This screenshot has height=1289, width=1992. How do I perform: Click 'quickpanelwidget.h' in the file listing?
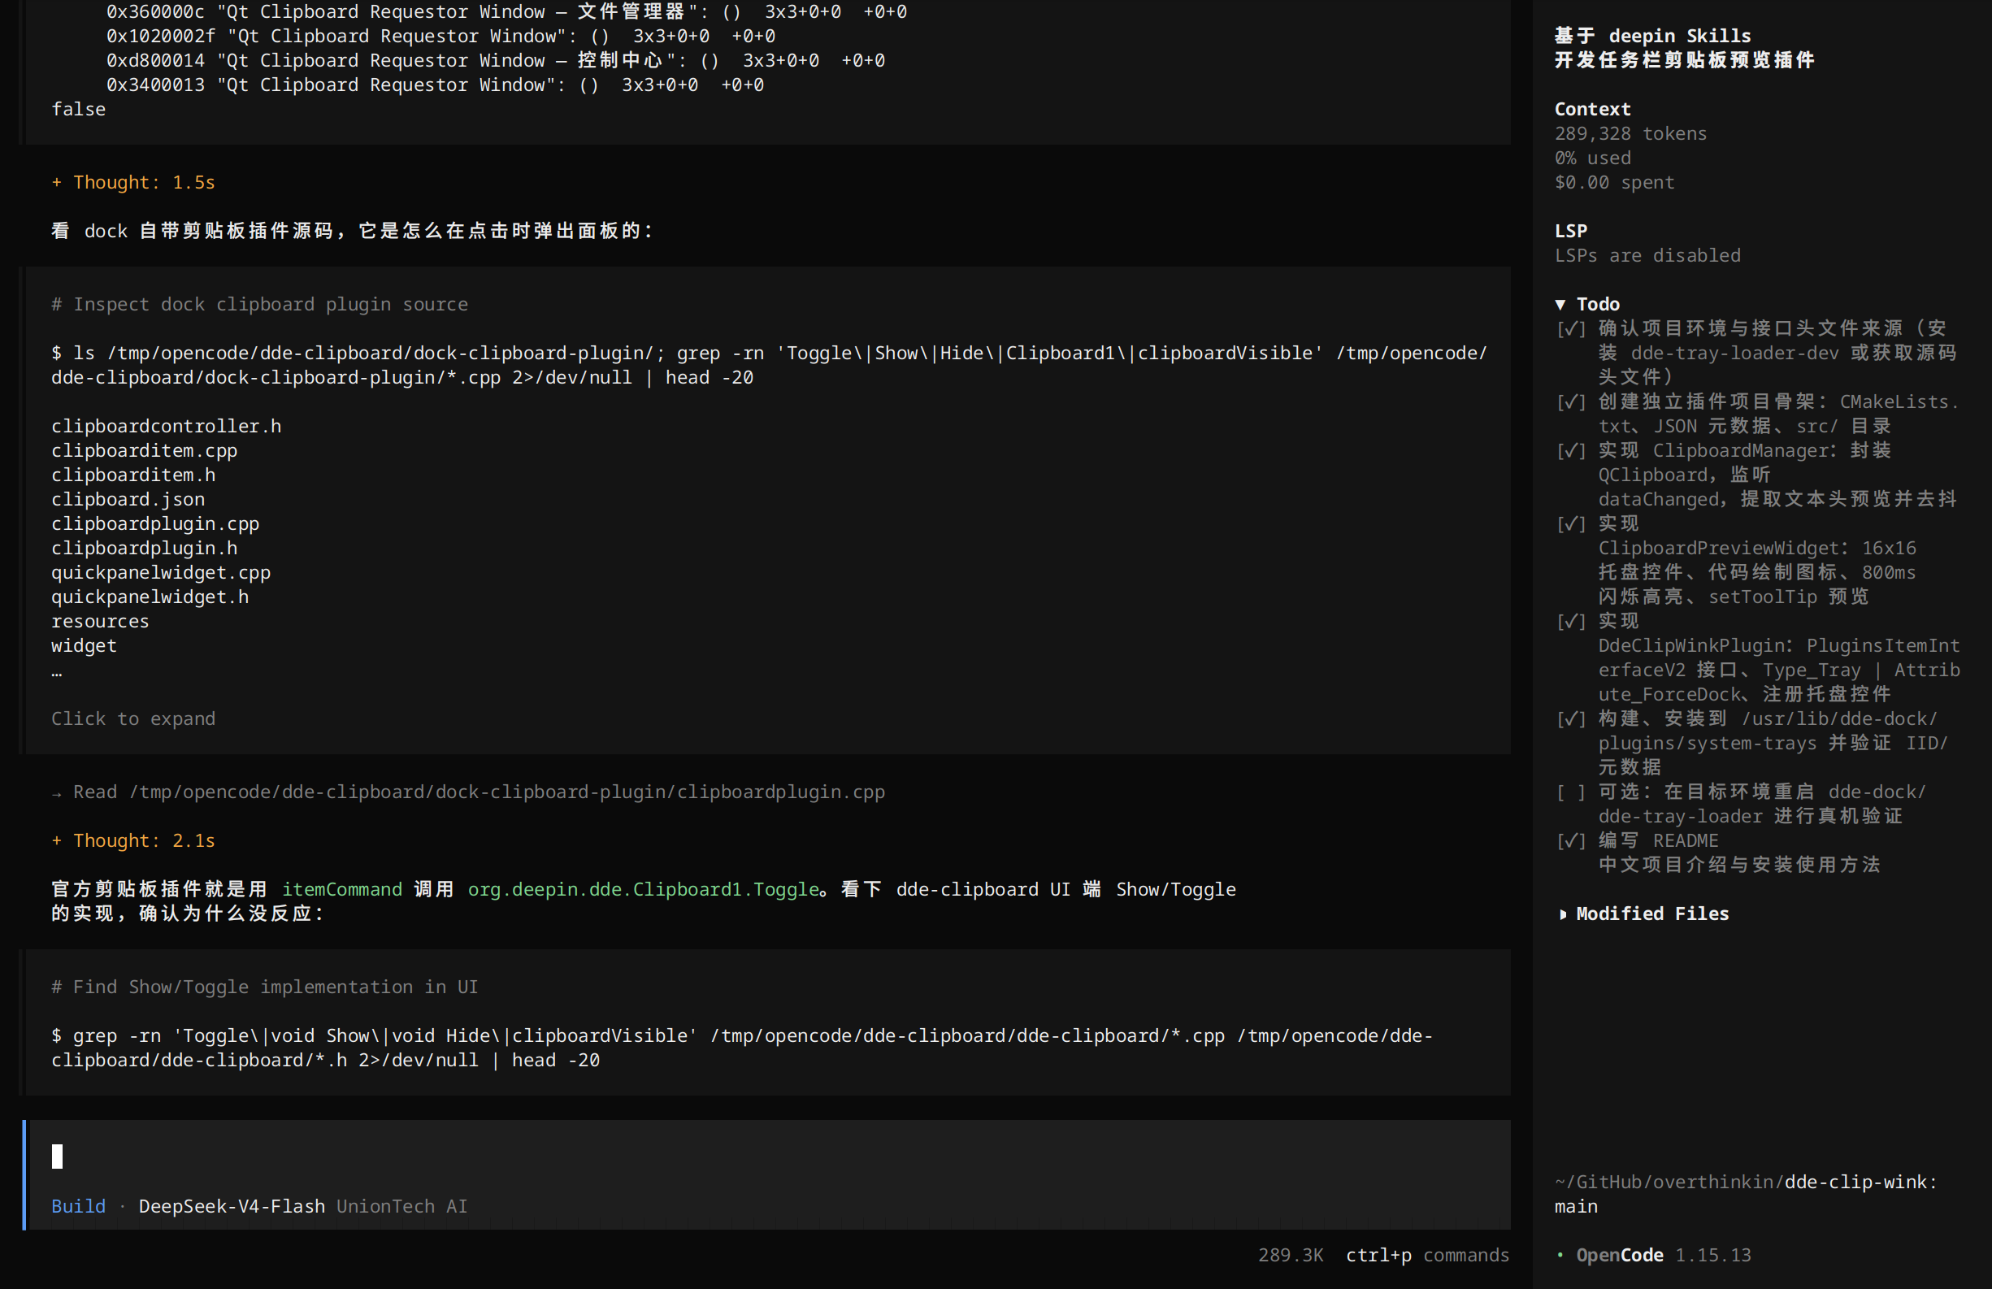pyautogui.click(x=150, y=597)
